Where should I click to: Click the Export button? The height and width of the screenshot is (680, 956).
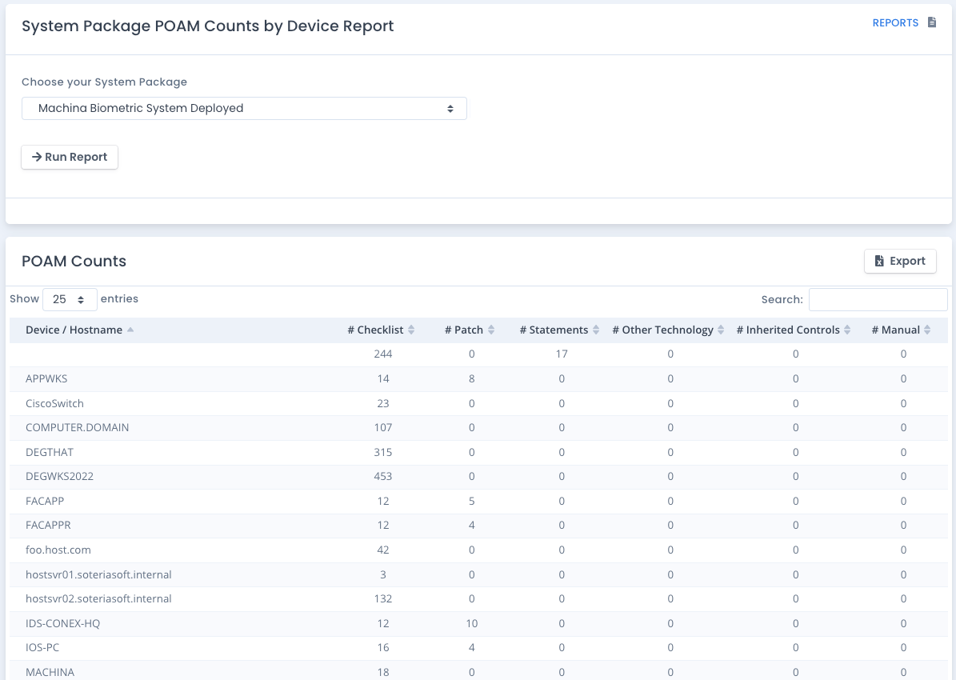[x=900, y=261]
